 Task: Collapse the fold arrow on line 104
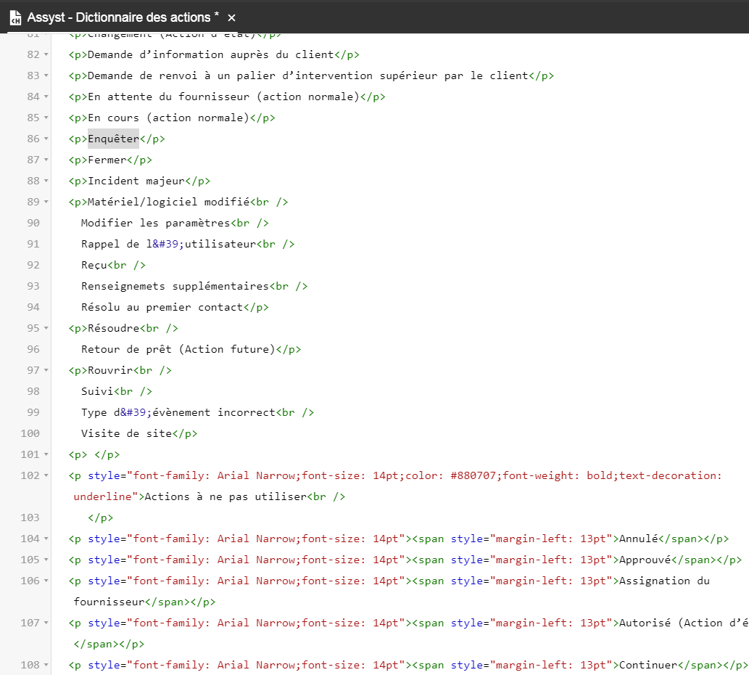pos(46,539)
